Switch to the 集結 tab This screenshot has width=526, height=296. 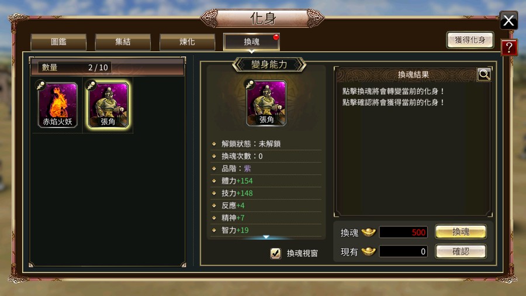[x=123, y=42]
